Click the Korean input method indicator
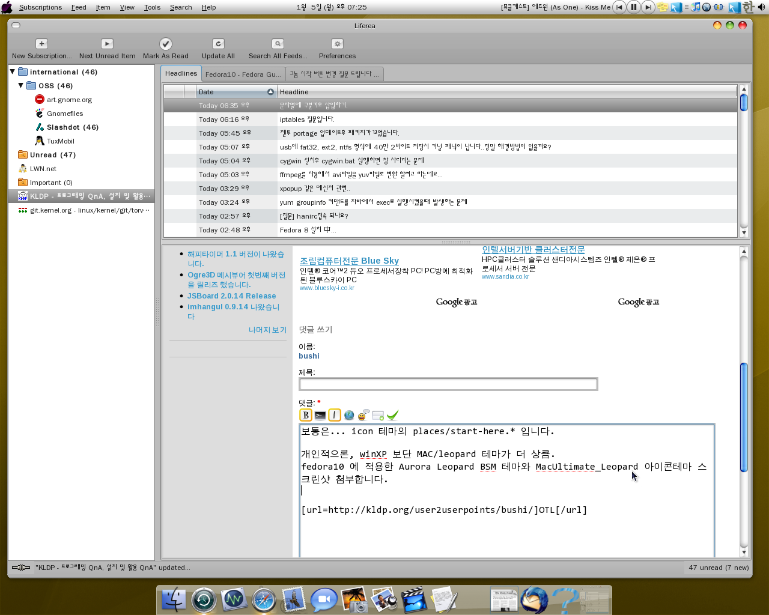The image size is (769, 615). click(748, 7)
